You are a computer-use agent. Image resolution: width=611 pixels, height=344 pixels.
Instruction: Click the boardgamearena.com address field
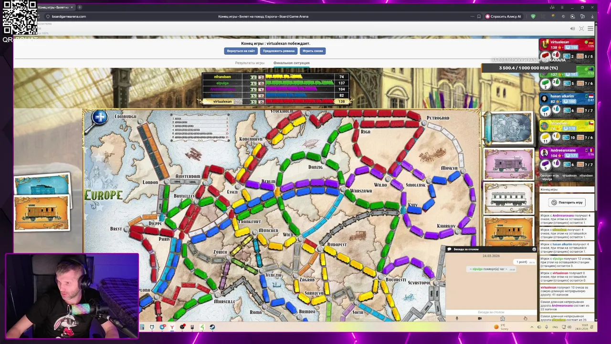69,16
